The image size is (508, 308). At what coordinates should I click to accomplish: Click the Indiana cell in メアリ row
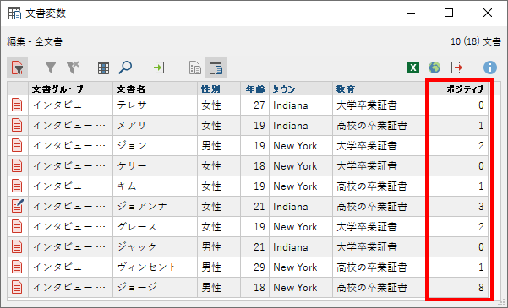301,125
